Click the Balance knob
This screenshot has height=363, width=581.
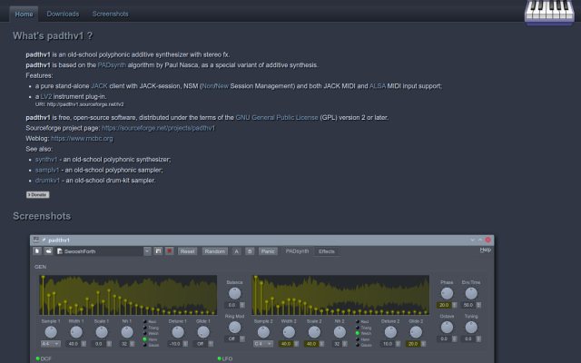coord(234,293)
